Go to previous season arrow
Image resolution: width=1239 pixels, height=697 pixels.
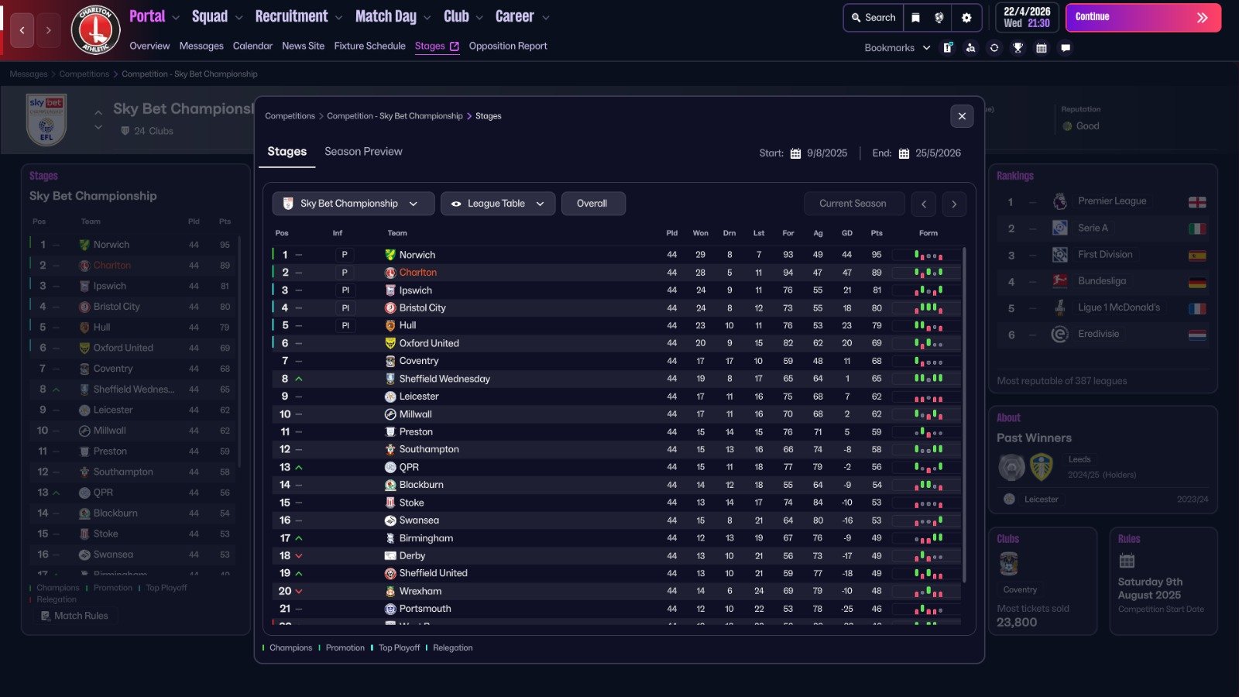click(x=924, y=204)
